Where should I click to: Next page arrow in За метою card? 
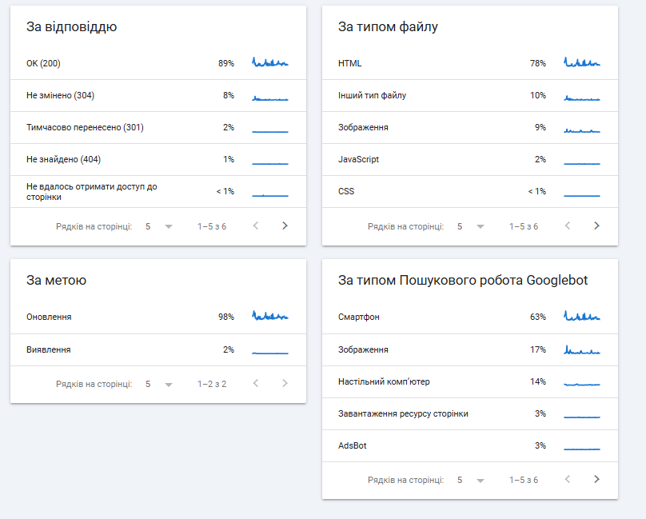pos(285,384)
